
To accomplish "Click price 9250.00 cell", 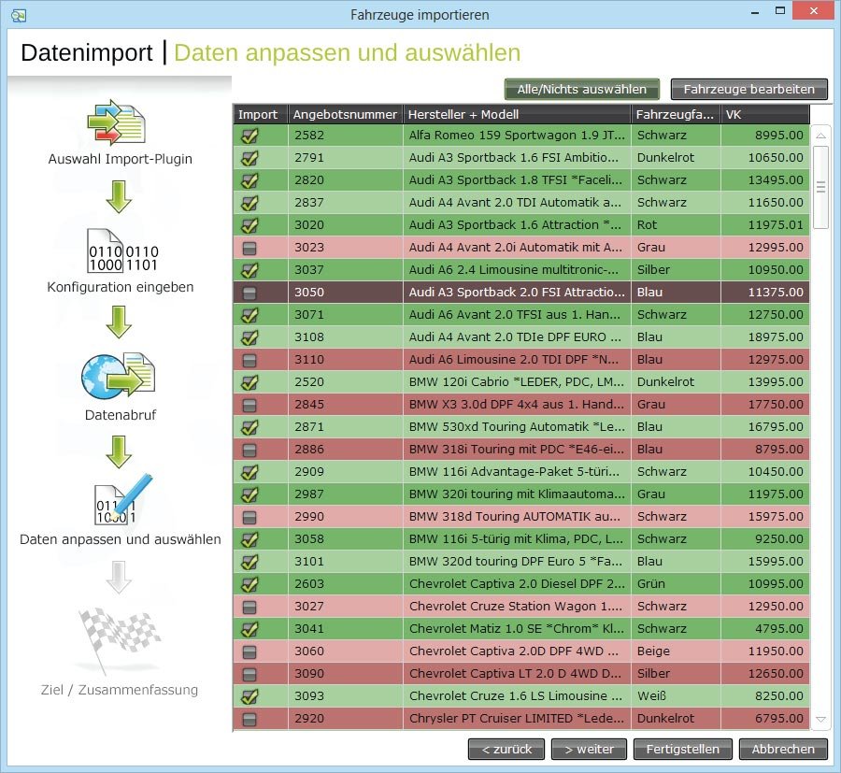I will click(x=764, y=539).
